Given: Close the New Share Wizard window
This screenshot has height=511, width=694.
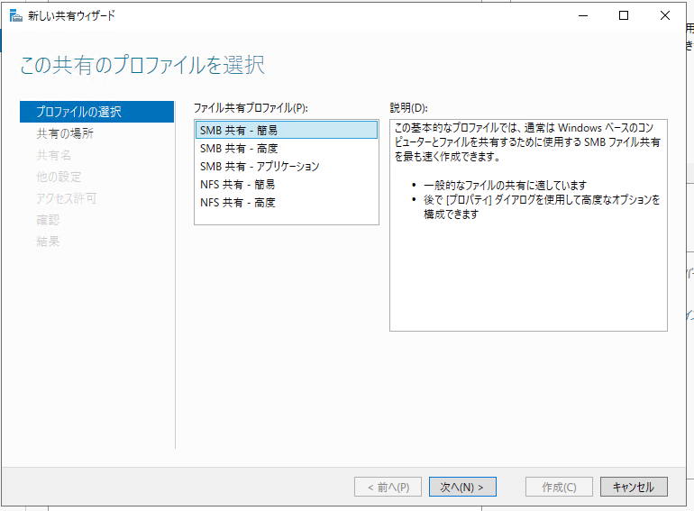Looking at the screenshot, I should (x=665, y=15).
